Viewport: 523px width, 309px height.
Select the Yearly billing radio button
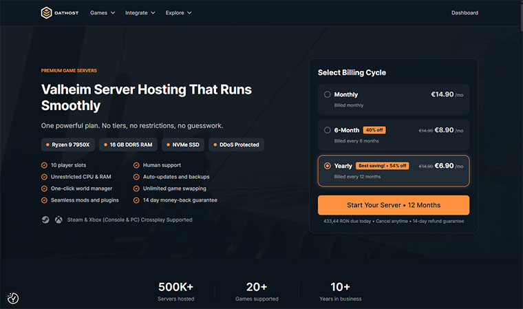pos(327,166)
